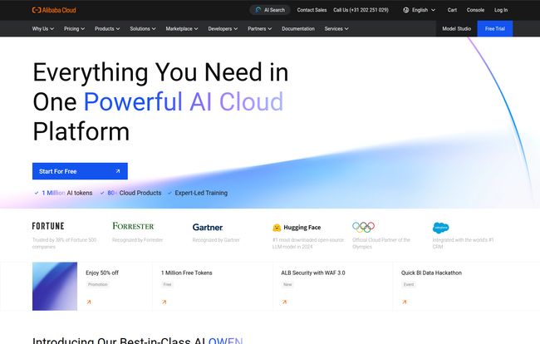Click the '#1 most downloaded open-source LLM' text
540x344 pixels.
[308, 243]
